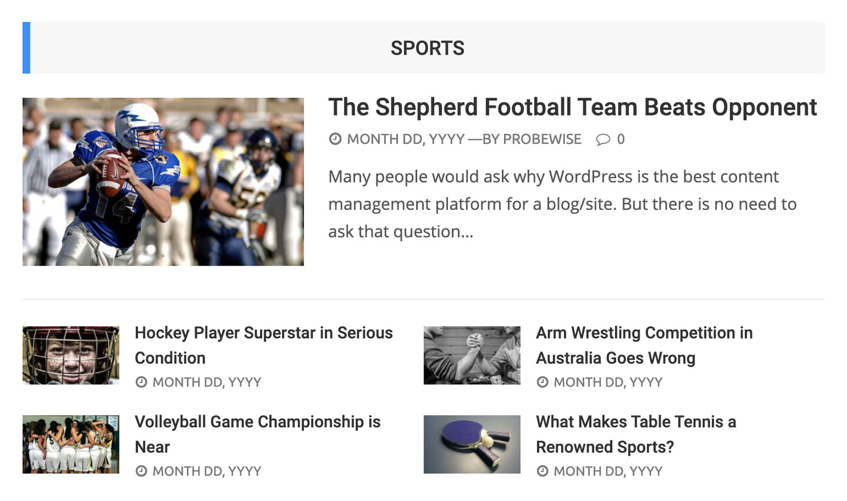Image resolution: width=847 pixels, height=501 pixels.
Task: Click the comment bubble icon on featured post
Action: [603, 139]
